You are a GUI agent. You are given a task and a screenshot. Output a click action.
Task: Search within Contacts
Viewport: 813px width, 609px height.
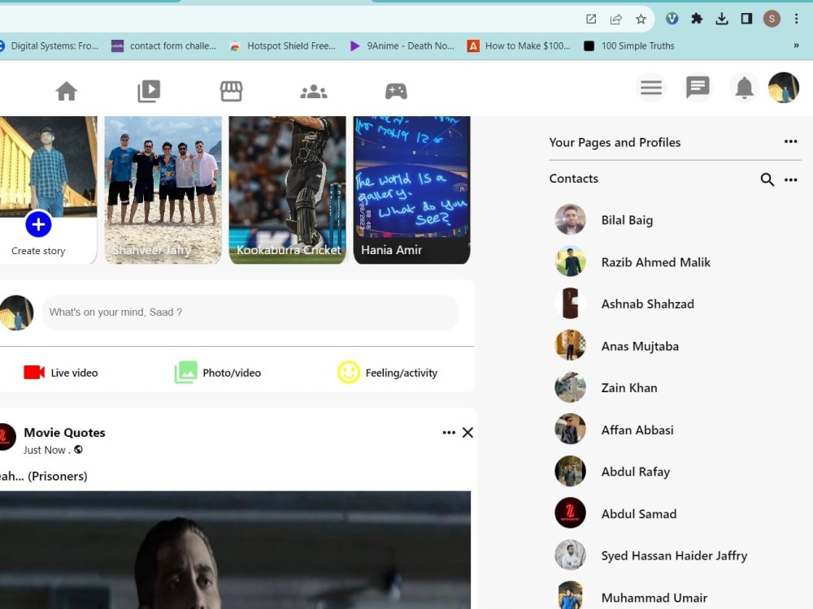point(767,179)
